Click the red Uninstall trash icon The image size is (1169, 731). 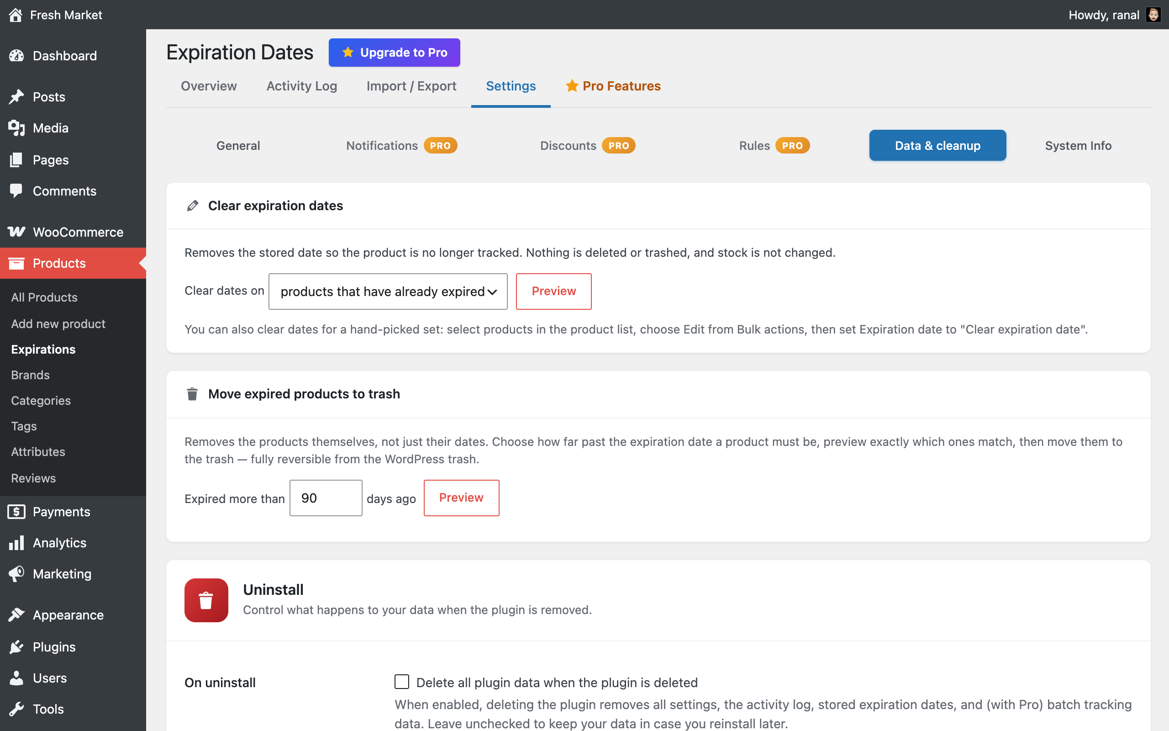(206, 600)
